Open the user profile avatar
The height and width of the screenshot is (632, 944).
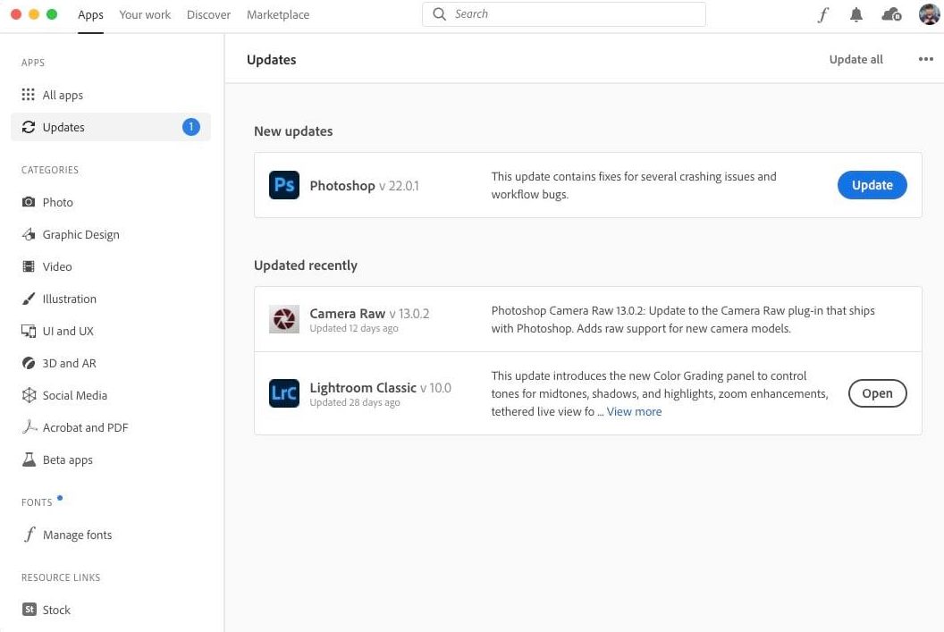[x=929, y=14]
